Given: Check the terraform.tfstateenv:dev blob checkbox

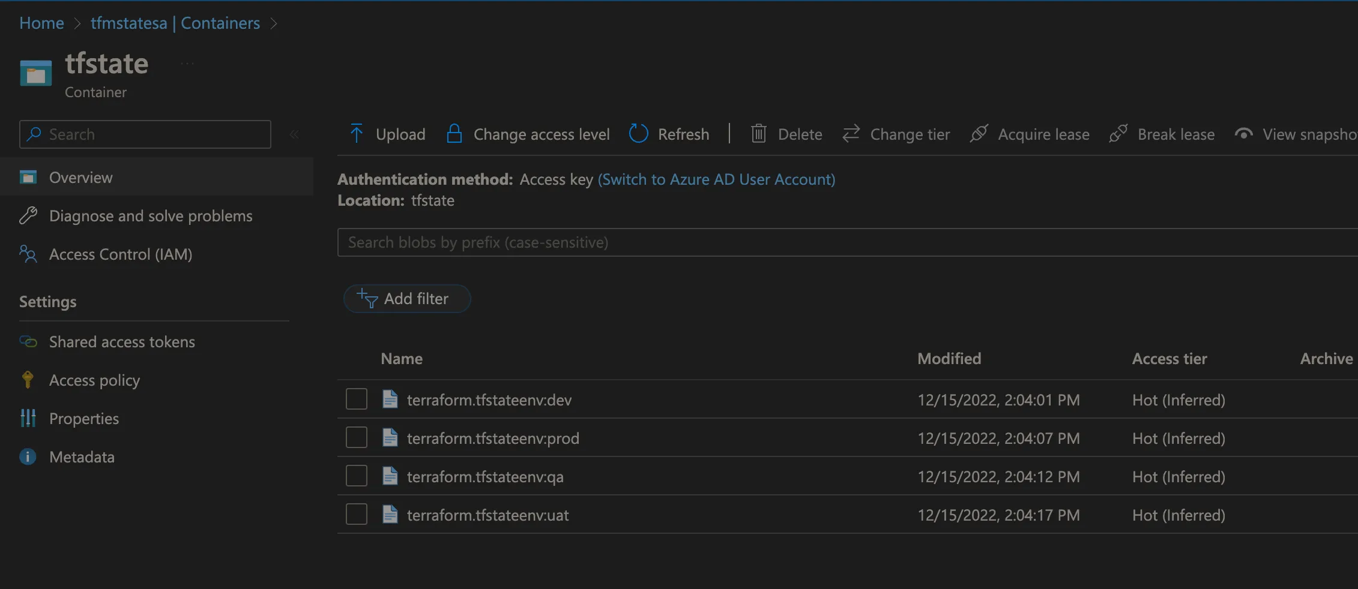Looking at the screenshot, I should coord(356,398).
